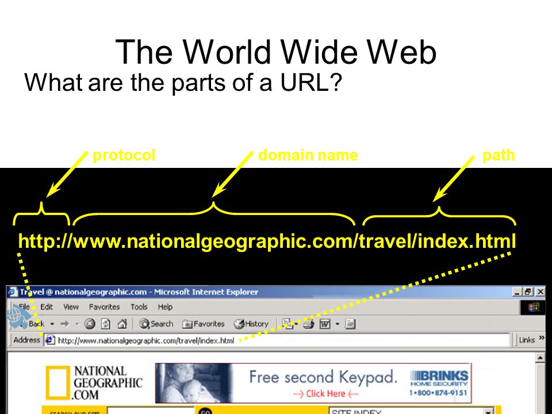This screenshot has width=552, height=414.
Task: Click 'The World Wide Web' slide title
Action: click(276, 52)
